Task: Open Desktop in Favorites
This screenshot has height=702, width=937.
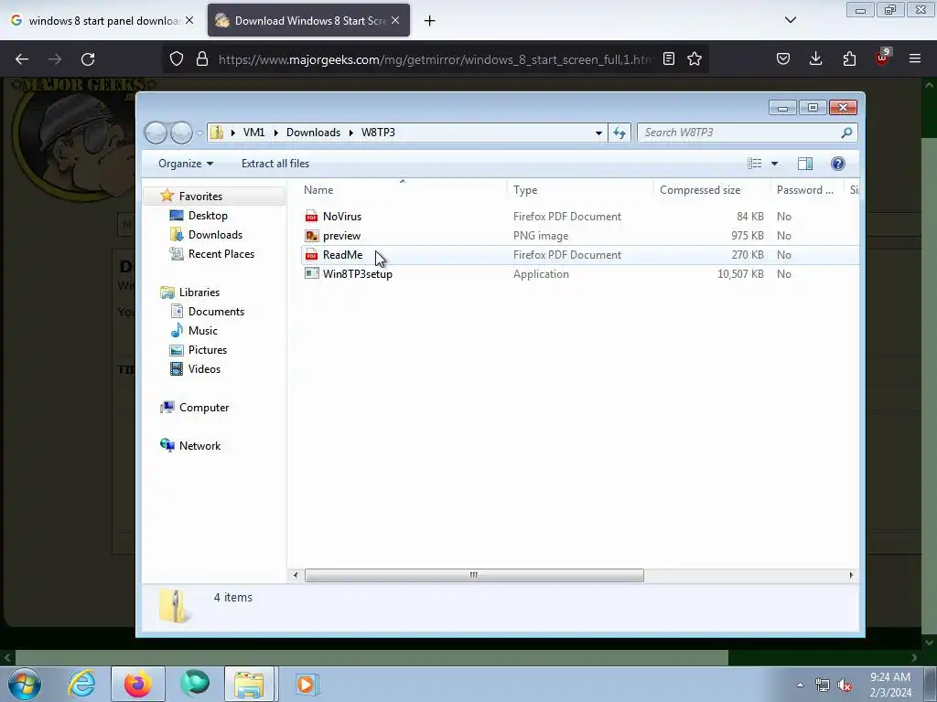Action: coord(208,216)
